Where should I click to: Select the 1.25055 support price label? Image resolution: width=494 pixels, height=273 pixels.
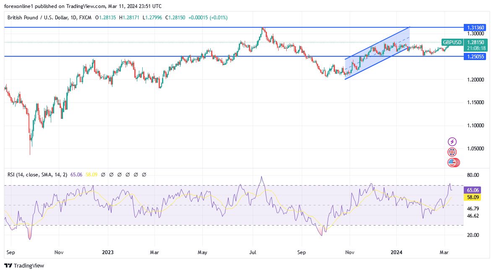click(x=476, y=56)
